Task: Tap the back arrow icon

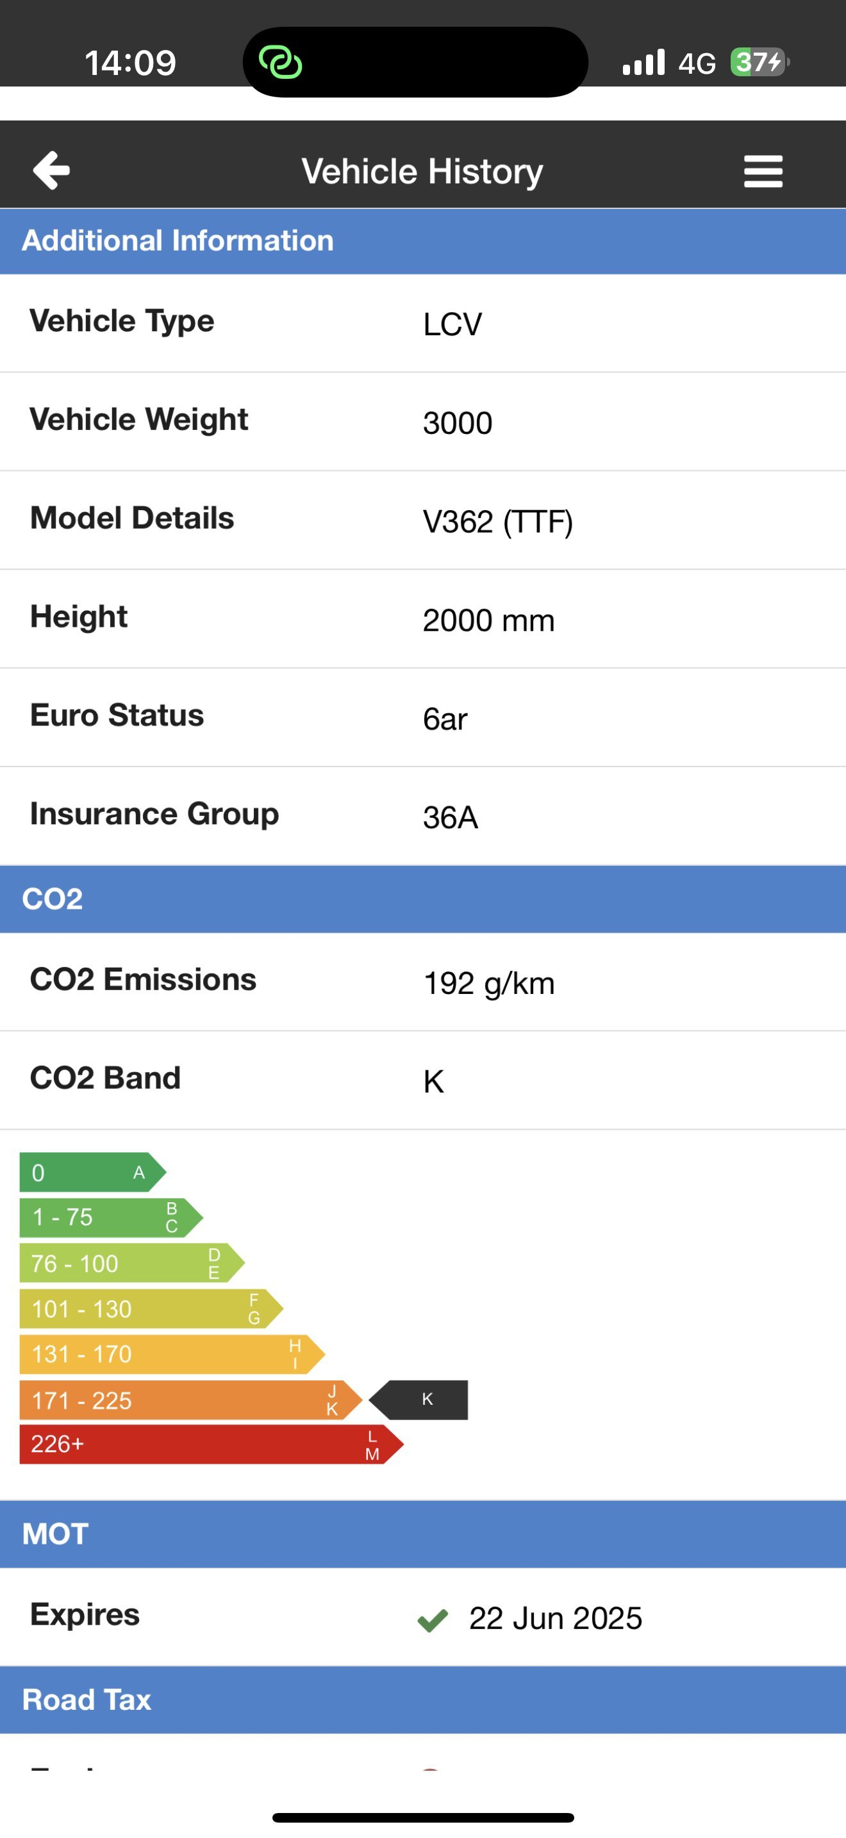Action: pos(51,170)
